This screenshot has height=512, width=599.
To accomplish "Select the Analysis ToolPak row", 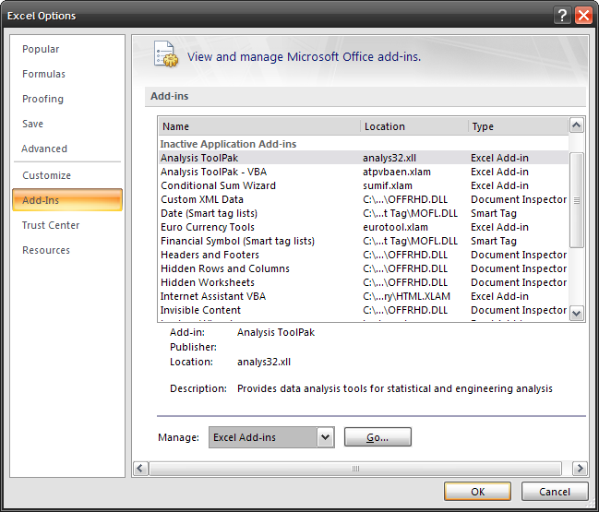I will pos(364,158).
